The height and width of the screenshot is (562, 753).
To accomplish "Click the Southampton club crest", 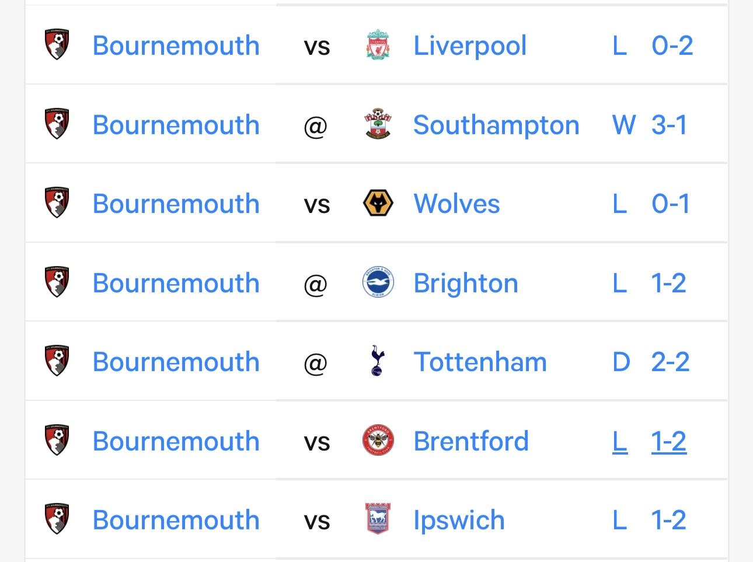I will pyautogui.click(x=378, y=124).
